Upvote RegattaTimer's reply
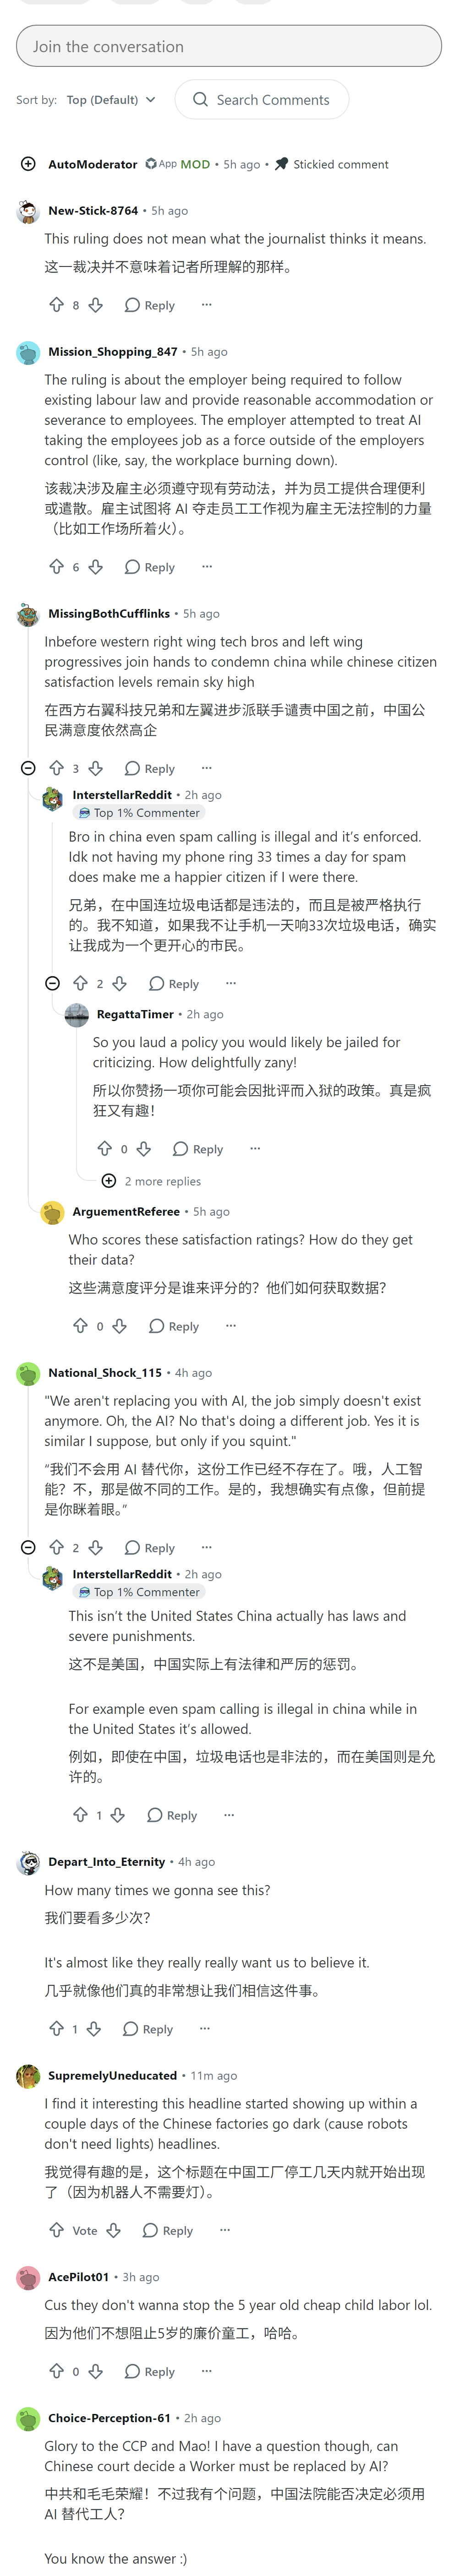The height and width of the screenshot is (2576, 449). tap(104, 1149)
